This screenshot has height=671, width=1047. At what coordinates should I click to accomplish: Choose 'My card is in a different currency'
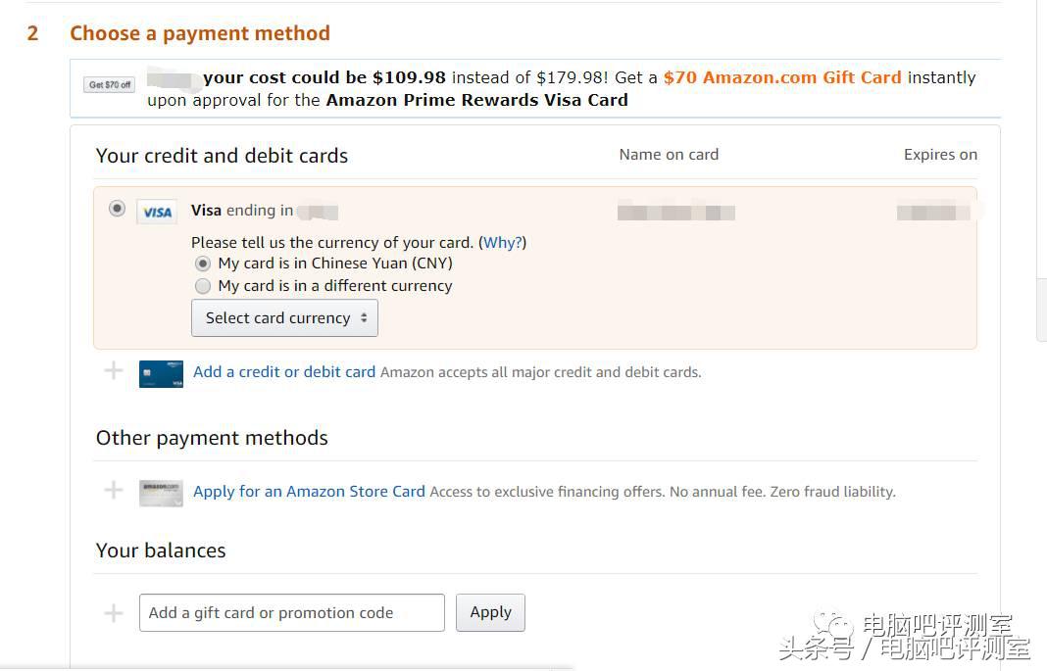[x=203, y=286]
